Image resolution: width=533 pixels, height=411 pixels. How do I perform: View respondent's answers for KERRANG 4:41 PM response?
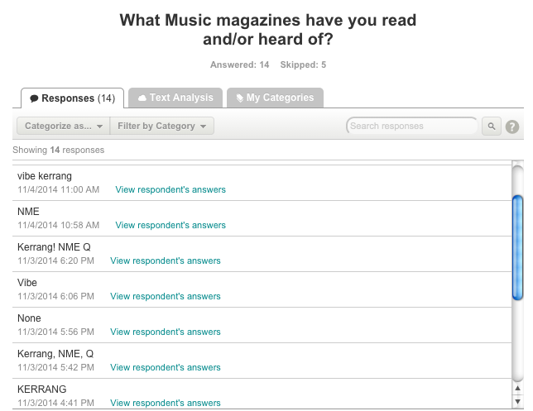[166, 403]
